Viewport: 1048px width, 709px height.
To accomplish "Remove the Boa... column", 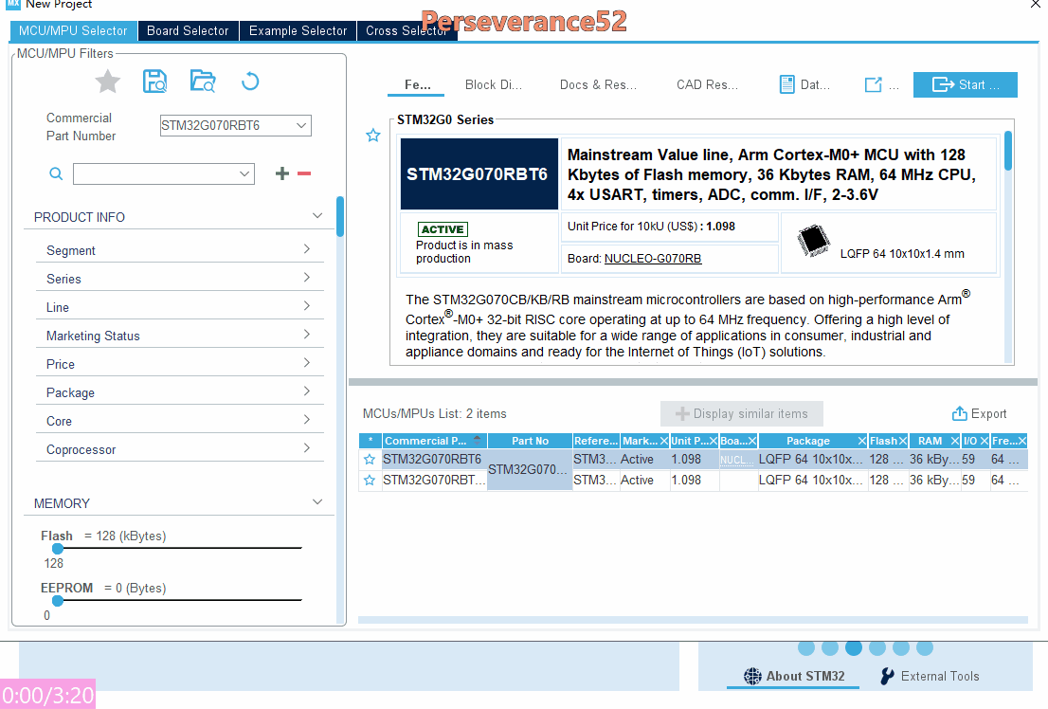I will pyautogui.click(x=752, y=441).
